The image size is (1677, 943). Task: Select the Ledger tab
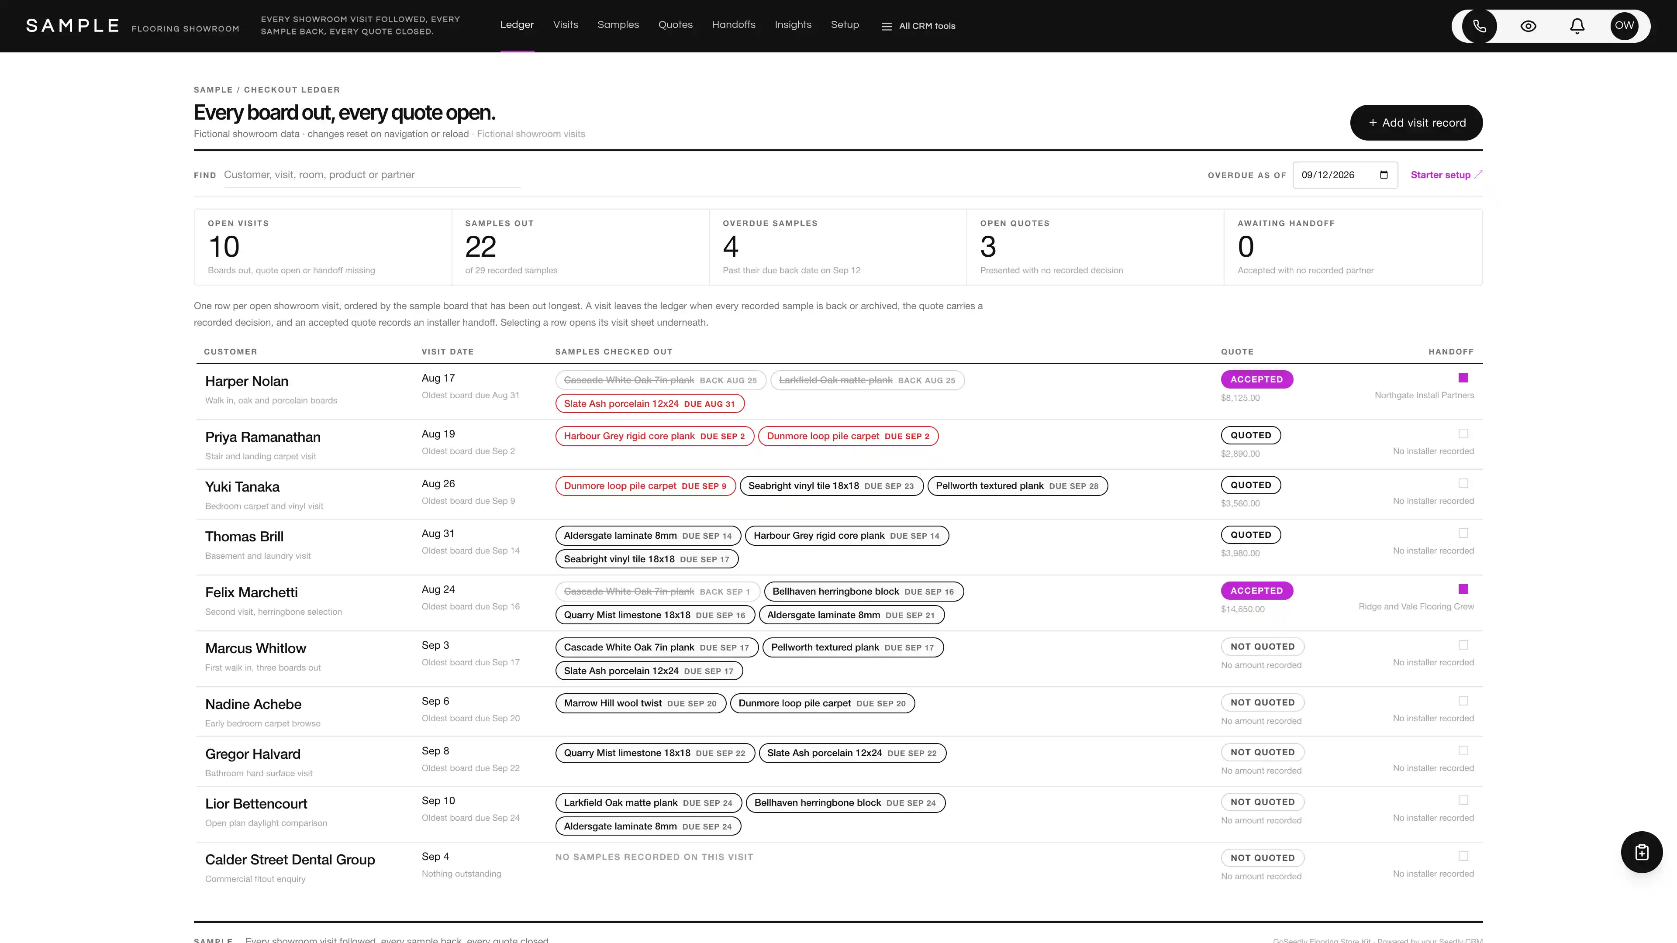tap(517, 25)
